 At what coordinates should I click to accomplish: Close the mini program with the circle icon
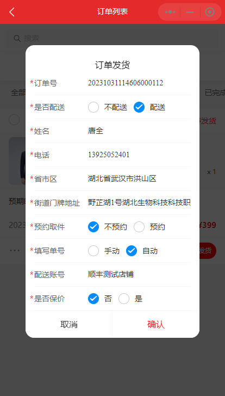(x=210, y=12)
